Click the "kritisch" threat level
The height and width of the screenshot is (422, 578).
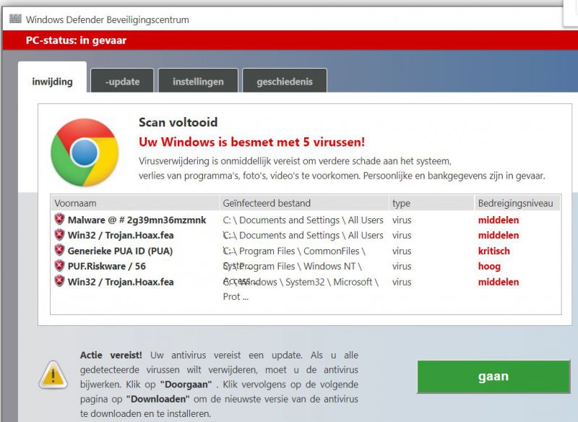click(494, 251)
